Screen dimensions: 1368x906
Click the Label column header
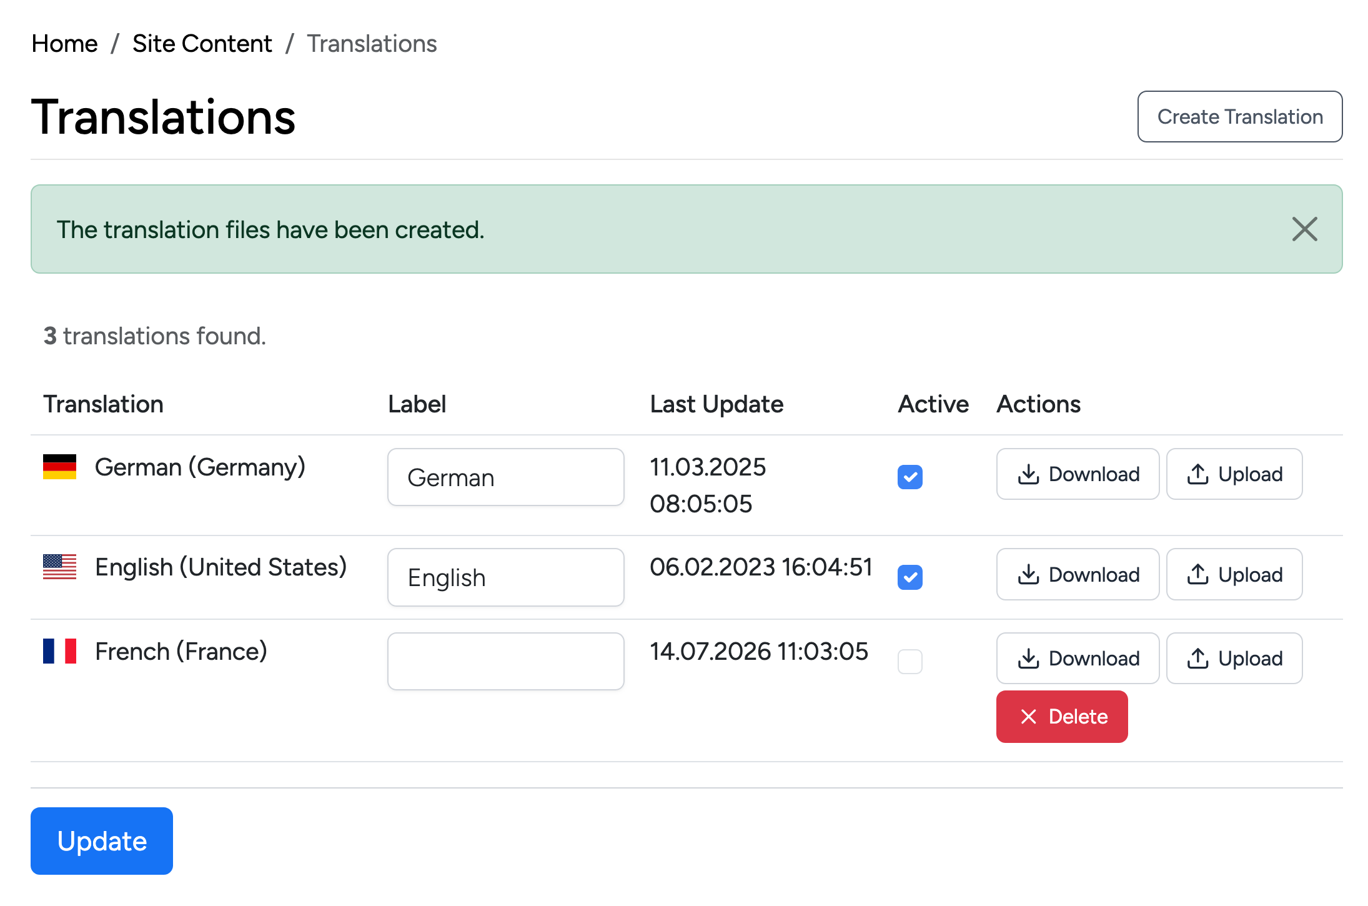[x=417, y=404]
